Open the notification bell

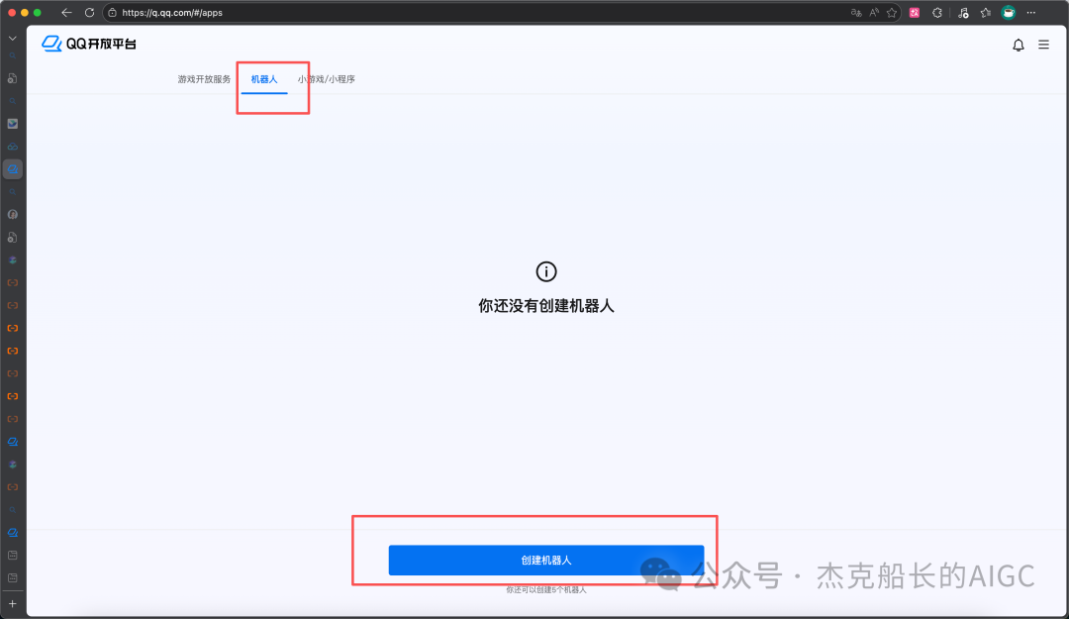coord(1018,45)
